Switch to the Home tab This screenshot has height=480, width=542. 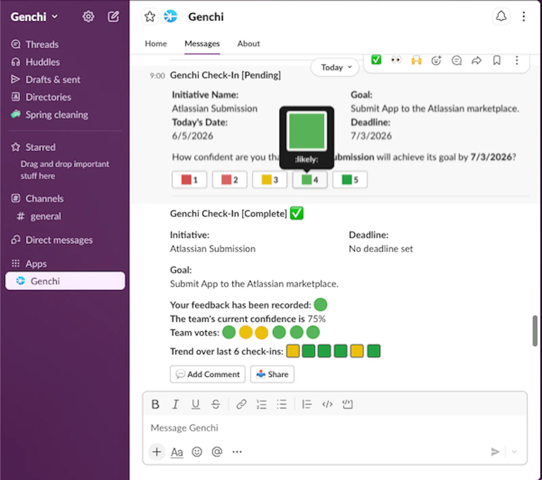tap(156, 44)
